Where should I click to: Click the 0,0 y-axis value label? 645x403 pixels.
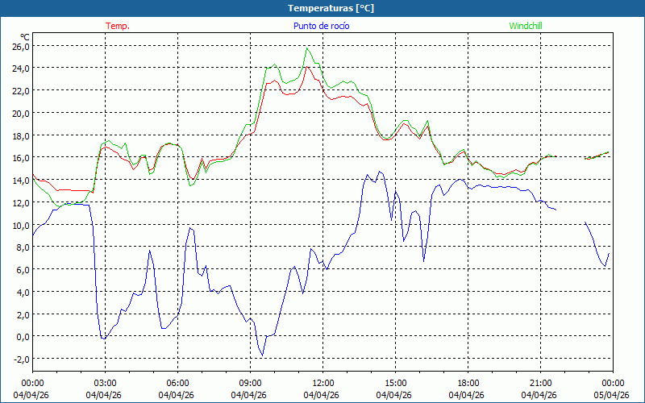click(22, 336)
